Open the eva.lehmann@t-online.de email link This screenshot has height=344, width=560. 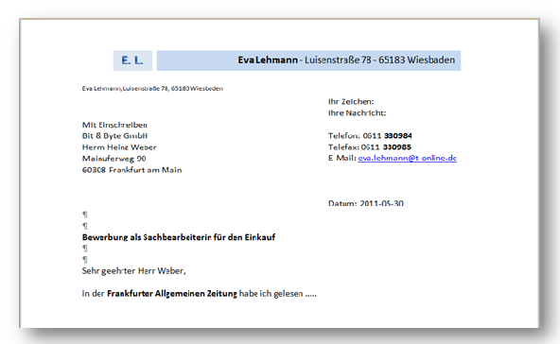pos(407,158)
